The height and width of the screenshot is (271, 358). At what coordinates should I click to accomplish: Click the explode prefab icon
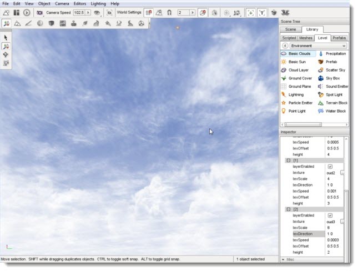(x=285, y=13)
